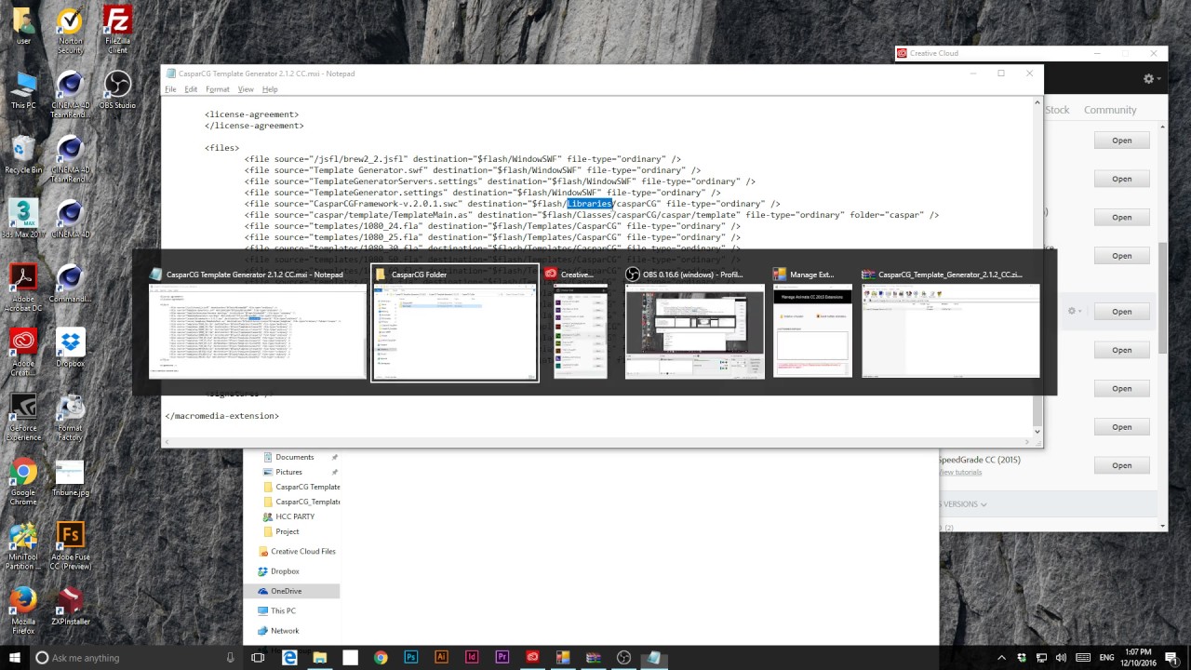Open Photoshop from the taskbar
Viewport: 1191px width, 670px height.
(410, 658)
